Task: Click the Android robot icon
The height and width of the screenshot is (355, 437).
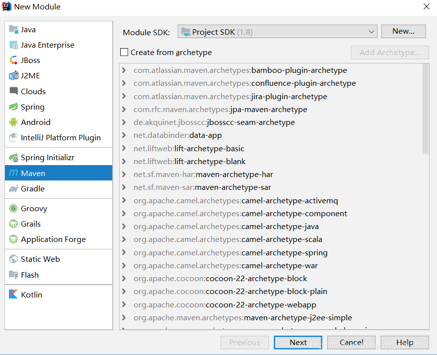Action: (x=13, y=122)
